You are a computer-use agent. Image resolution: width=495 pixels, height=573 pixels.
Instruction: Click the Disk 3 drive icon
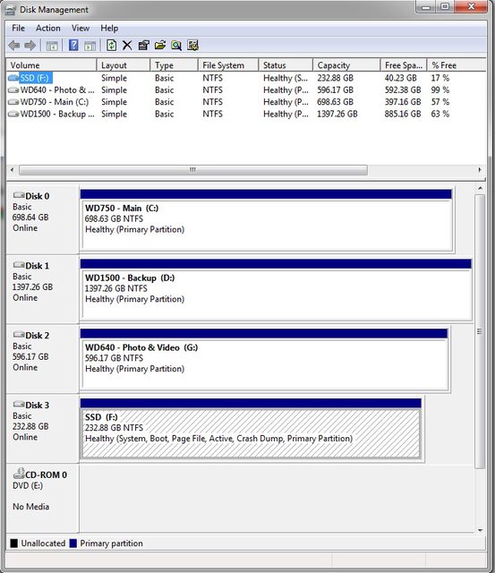19,404
